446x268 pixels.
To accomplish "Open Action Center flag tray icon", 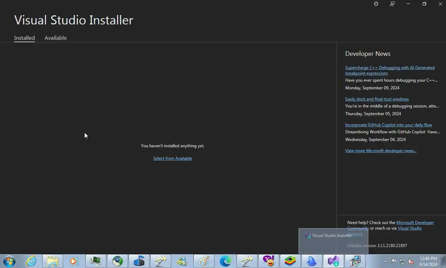I will (x=394, y=261).
